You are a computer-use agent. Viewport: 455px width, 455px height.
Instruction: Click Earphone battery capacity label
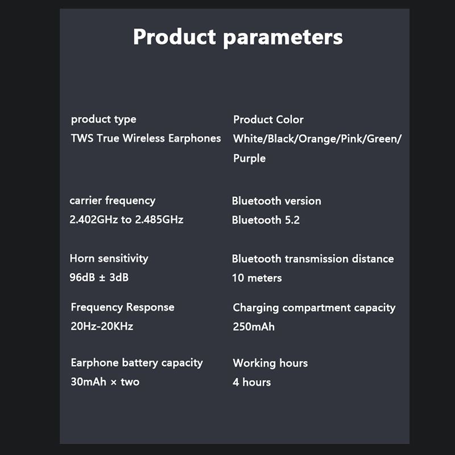(x=136, y=363)
